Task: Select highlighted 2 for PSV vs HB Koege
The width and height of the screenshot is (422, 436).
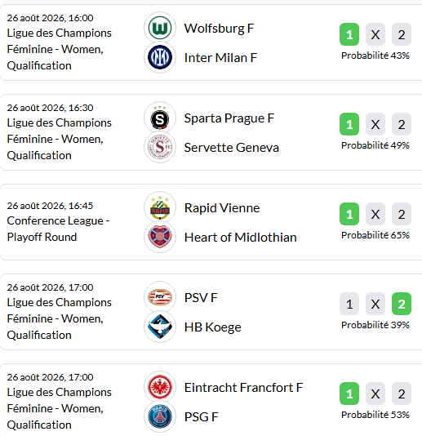Action: pos(402,304)
